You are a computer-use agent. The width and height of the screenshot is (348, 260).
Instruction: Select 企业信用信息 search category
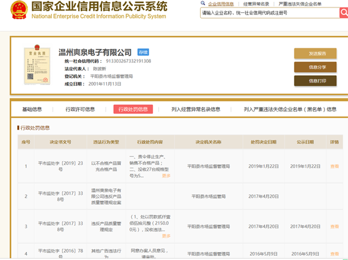[x=221, y=4]
